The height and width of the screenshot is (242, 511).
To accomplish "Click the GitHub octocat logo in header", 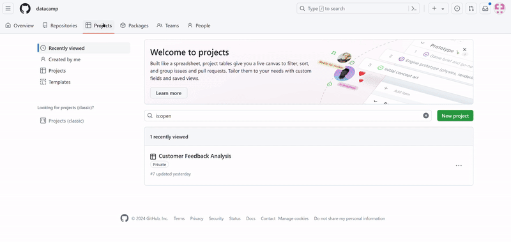I will click(25, 8).
